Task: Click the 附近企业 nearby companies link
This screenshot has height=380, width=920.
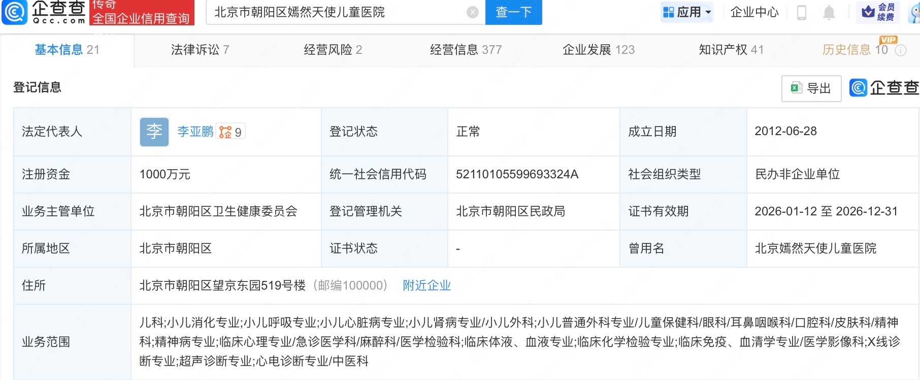Action: (x=426, y=286)
